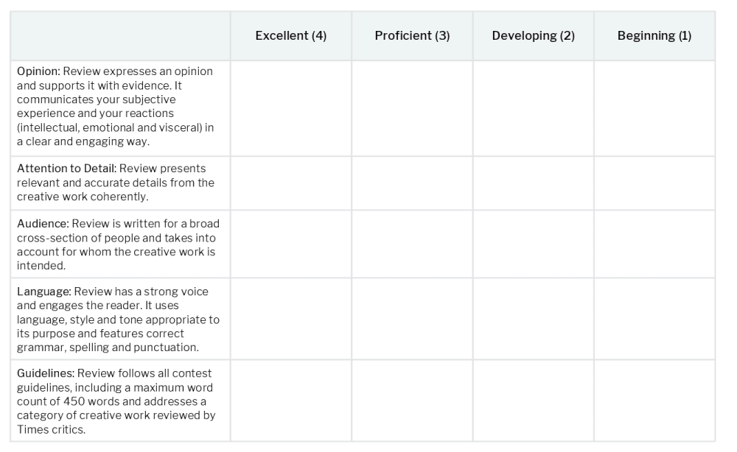Click the Guidelines criterion description
Screen dimensions: 737x452
(116, 401)
